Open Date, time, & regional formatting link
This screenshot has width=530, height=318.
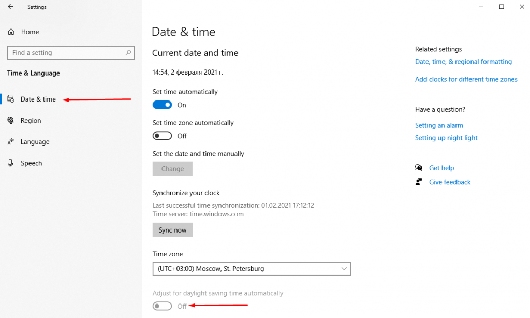pyautogui.click(x=463, y=62)
